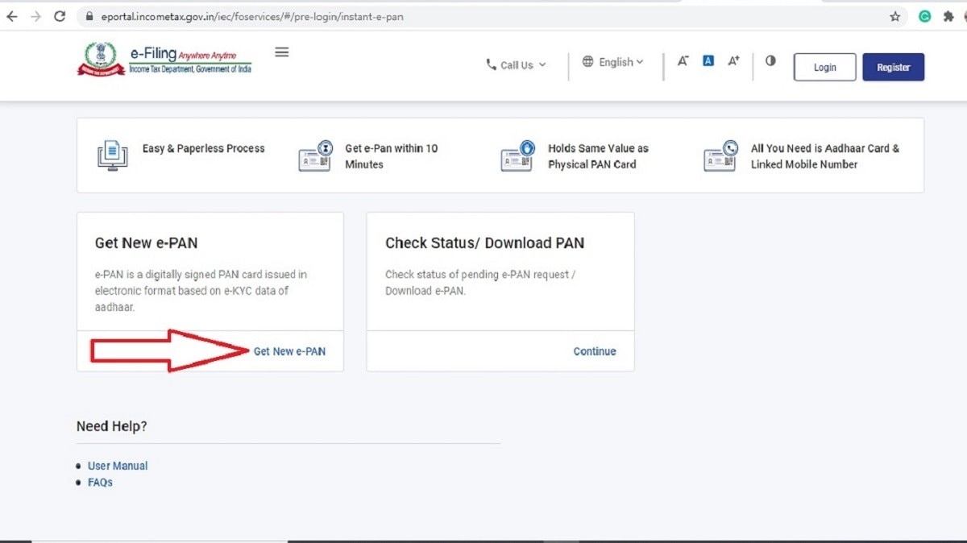Open the hamburger menu beside the logo

(x=281, y=51)
